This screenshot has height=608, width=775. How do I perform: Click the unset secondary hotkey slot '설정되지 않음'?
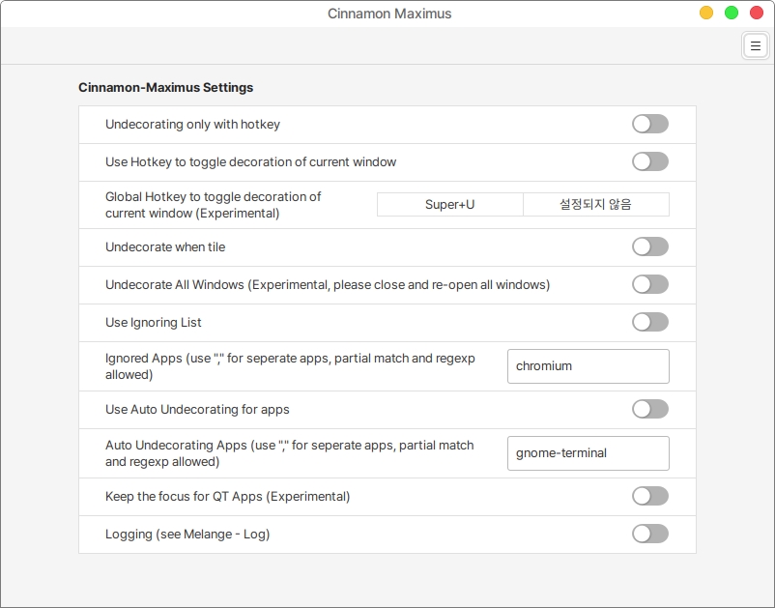[x=595, y=205]
